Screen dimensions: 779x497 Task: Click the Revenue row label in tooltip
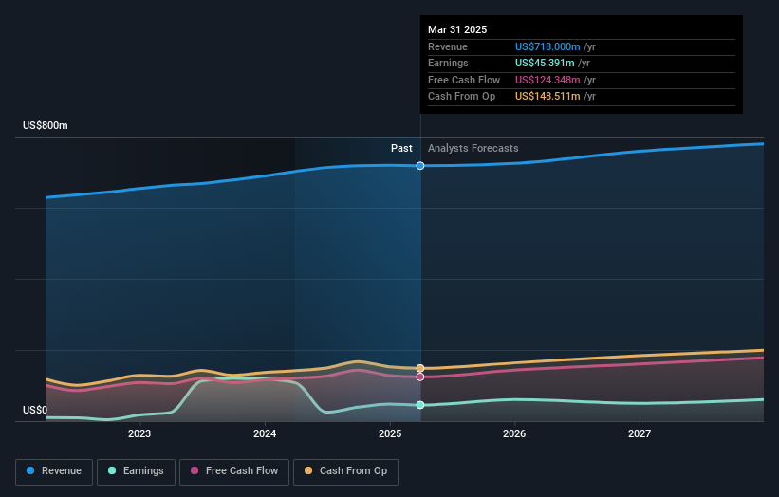(448, 46)
